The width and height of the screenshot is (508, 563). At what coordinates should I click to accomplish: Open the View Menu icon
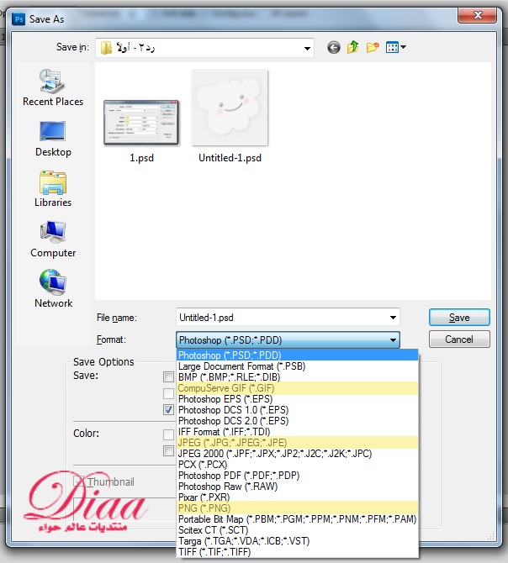click(395, 48)
